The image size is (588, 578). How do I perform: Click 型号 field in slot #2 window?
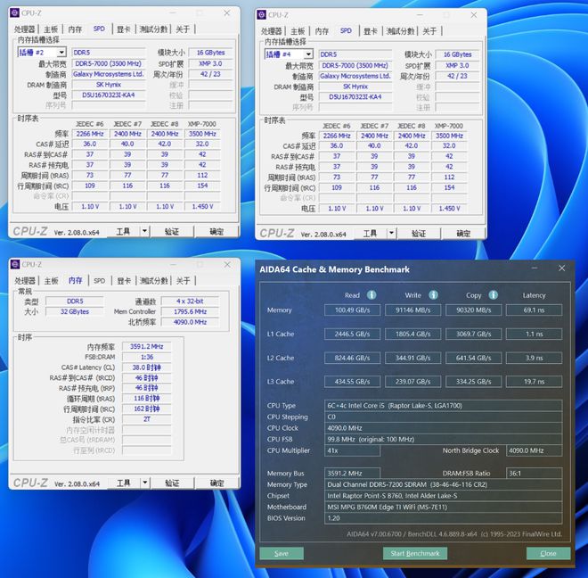(109, 95)
